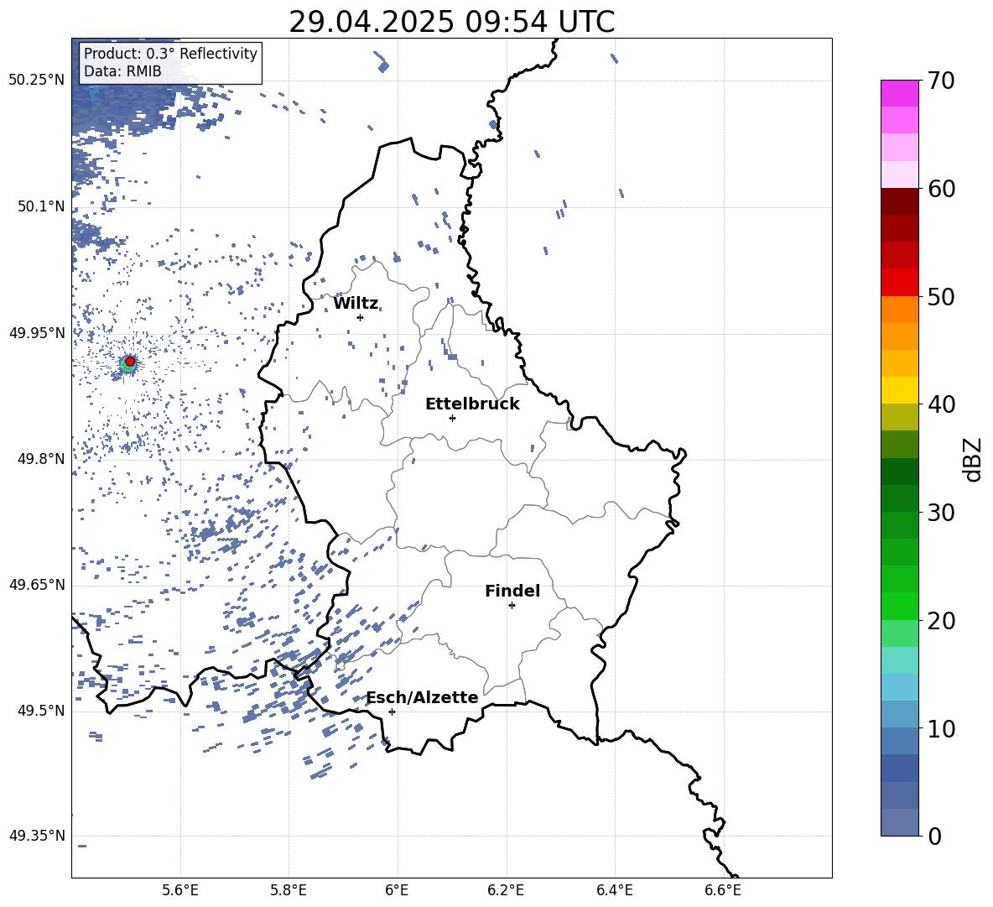Click the olive colorbar segment just below 40

(899, 417)
